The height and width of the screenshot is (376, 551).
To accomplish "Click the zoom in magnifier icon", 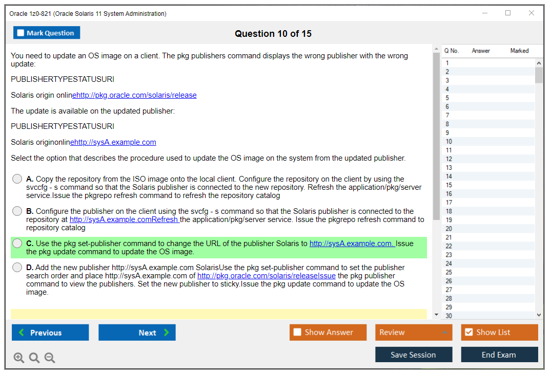I will 19,358.
